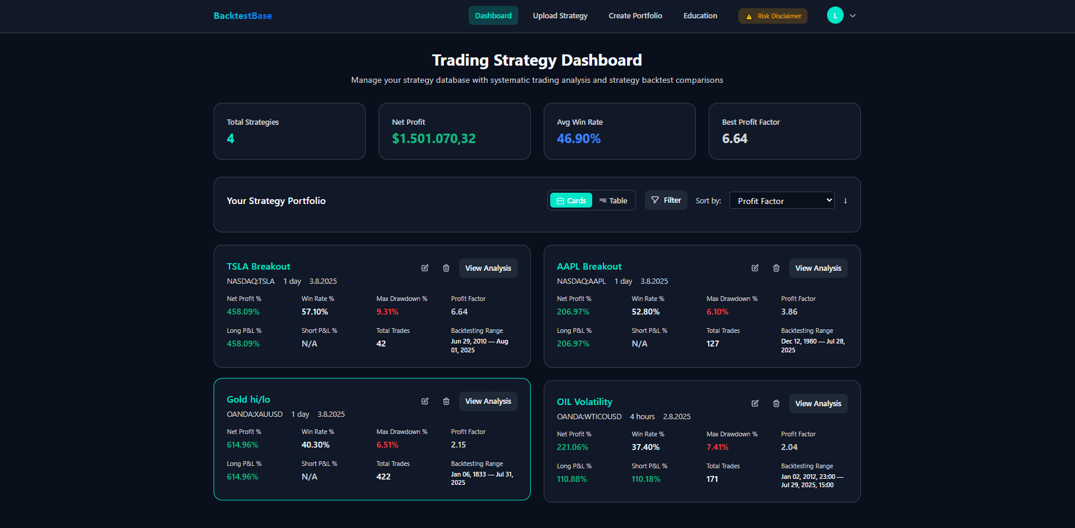
Task: Delete the TSLA Breakout strategy
Action: click(446, 268)
